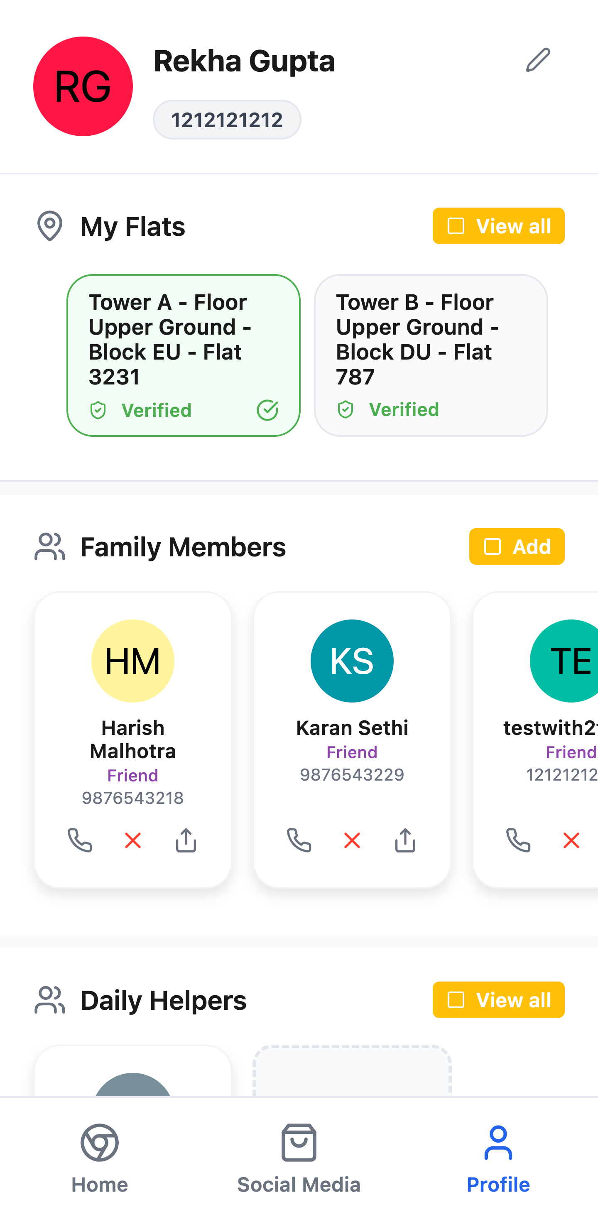
Task: Call testwith2 family member via phone icon
Action: pyautogui.click(x=518, y=840)
